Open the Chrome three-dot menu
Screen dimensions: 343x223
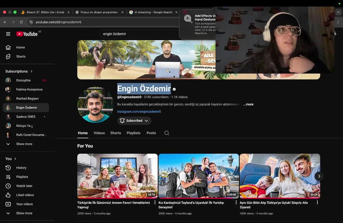click(338, 22)
